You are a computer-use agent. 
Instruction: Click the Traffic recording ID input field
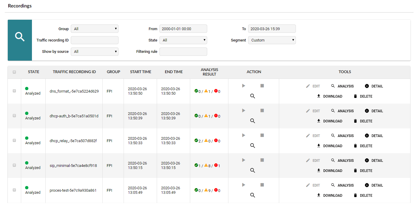(95, 40)
